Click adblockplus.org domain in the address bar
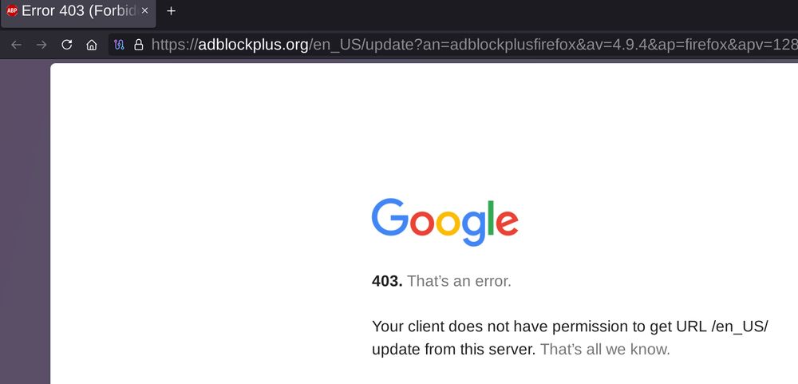The height and width of the screenshot is (384, 798). click(253, 45)
